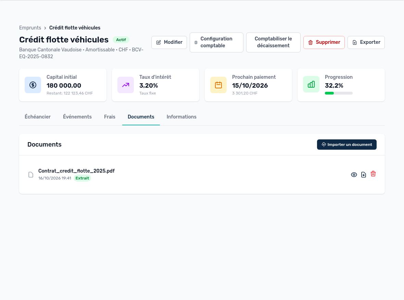Show the Informations tab

(x=181, y=117)
